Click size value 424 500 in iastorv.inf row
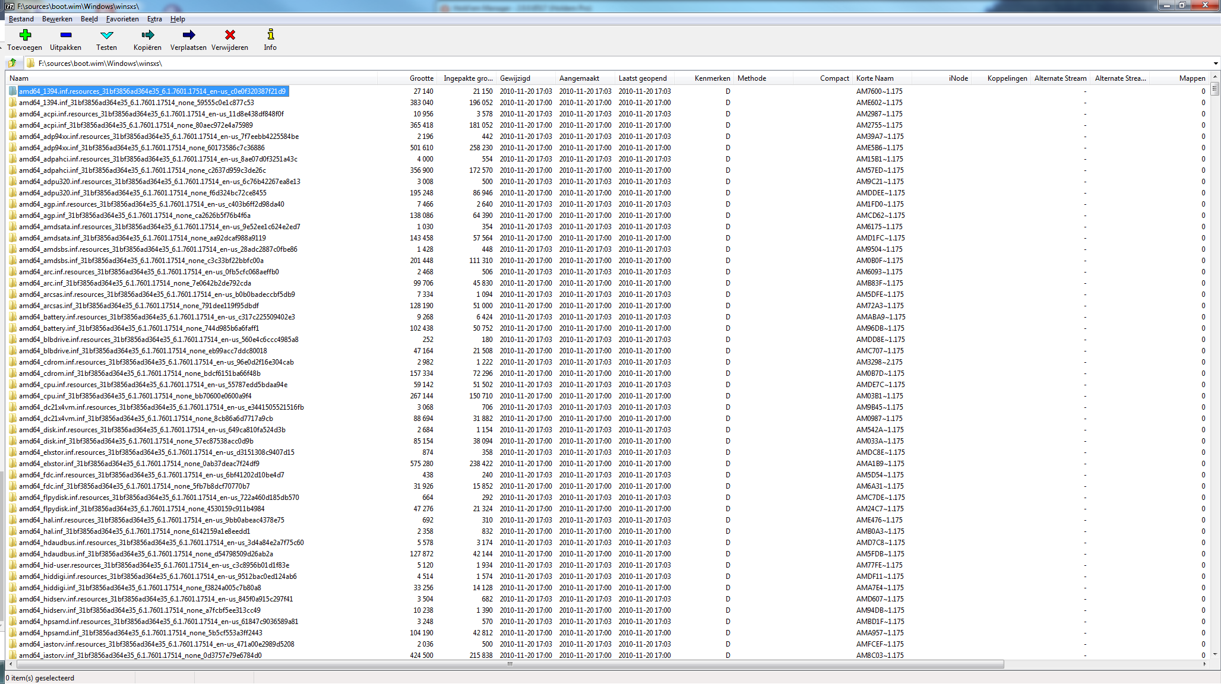1221x684 pixels. coord(421,655)
